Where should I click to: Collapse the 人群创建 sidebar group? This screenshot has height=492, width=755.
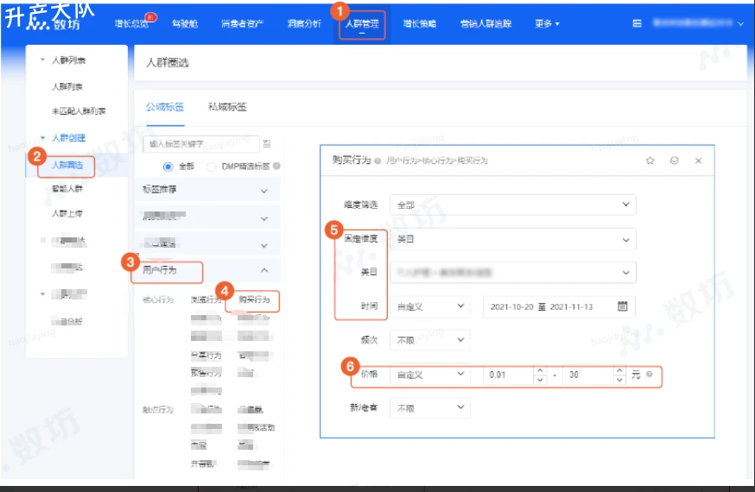(42, 138)
